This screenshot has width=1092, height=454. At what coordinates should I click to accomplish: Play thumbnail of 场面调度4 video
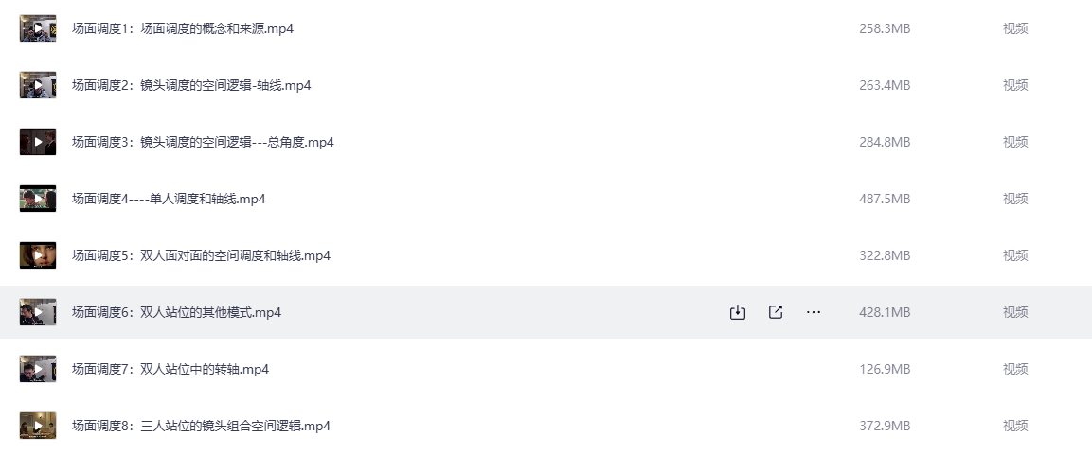pyautogui.click(x=38, y=199)
